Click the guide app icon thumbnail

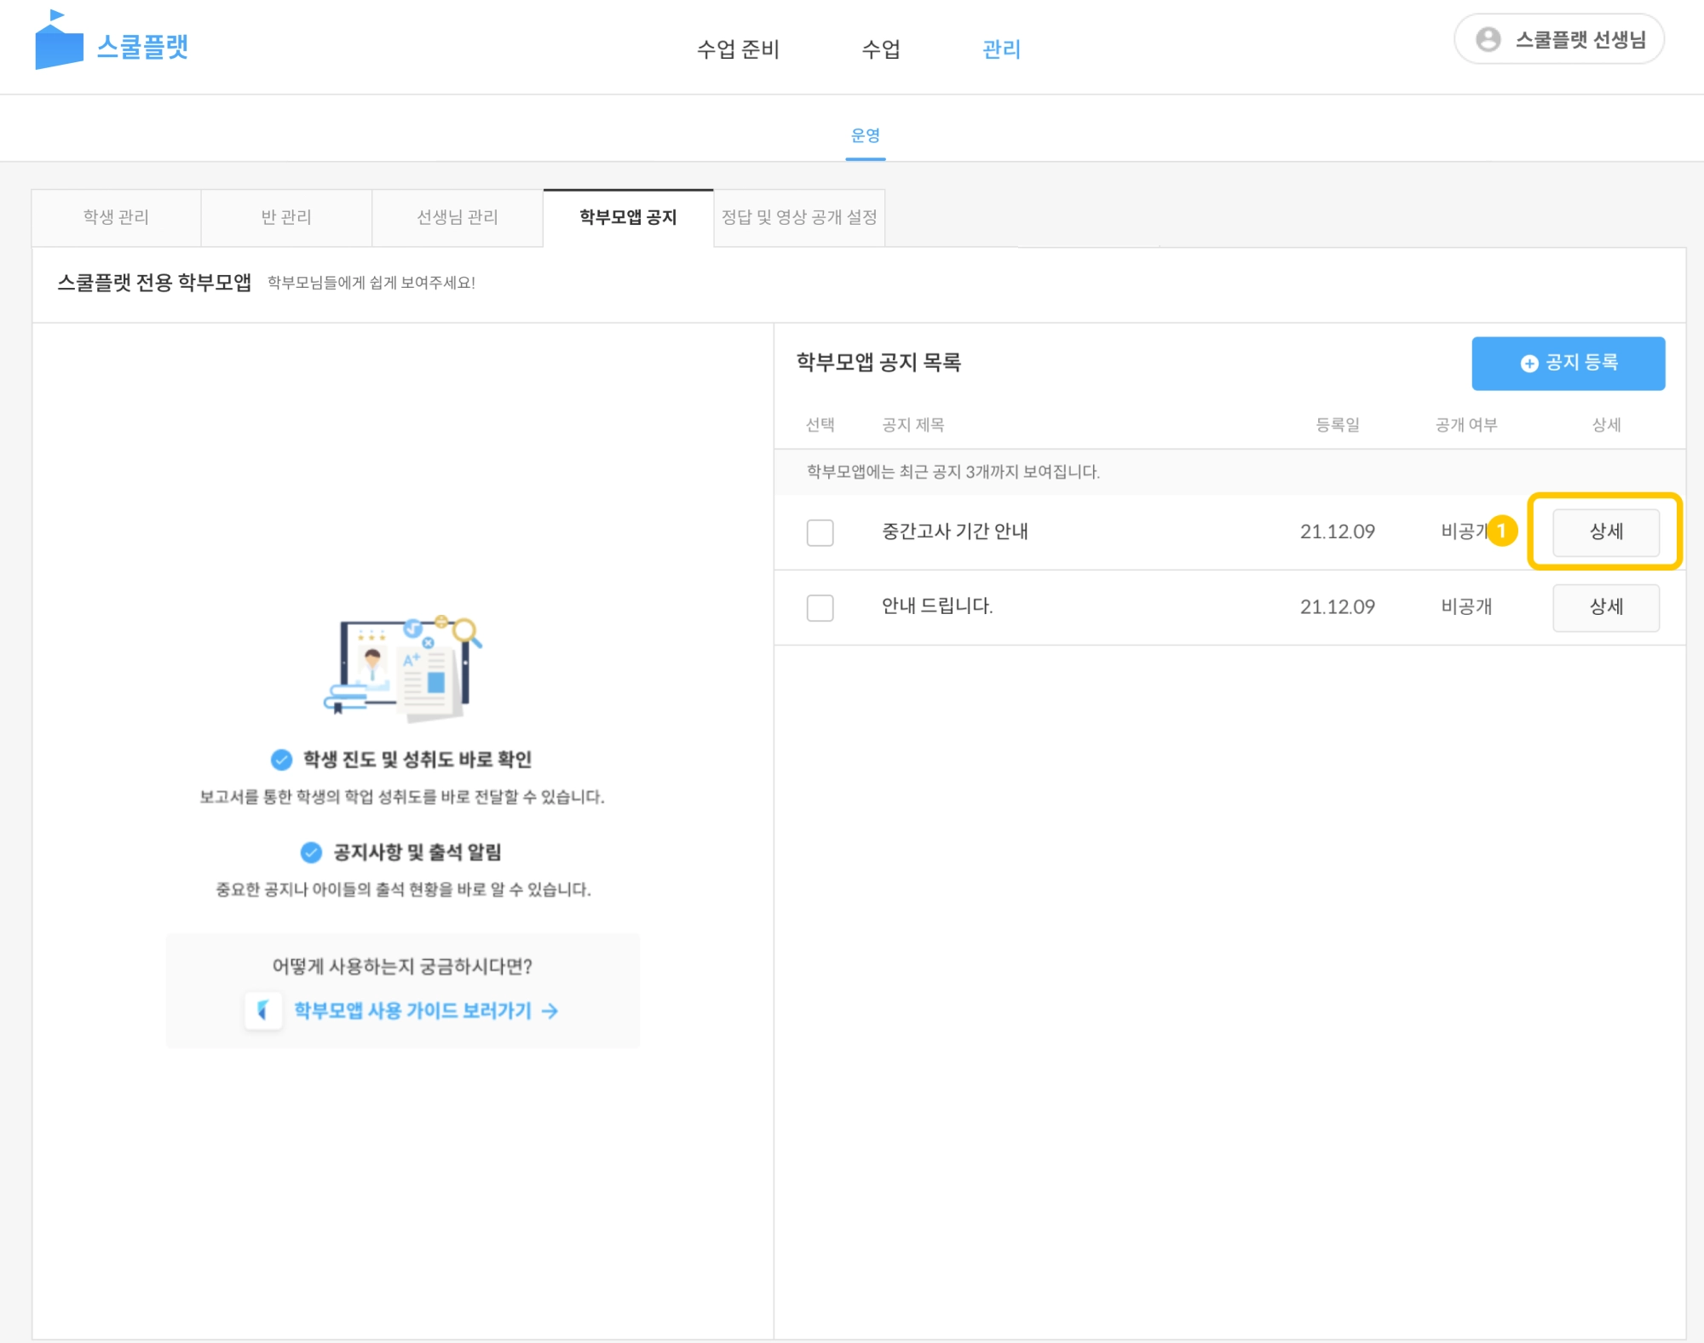pyautogui.click(x=263, y=1010)
